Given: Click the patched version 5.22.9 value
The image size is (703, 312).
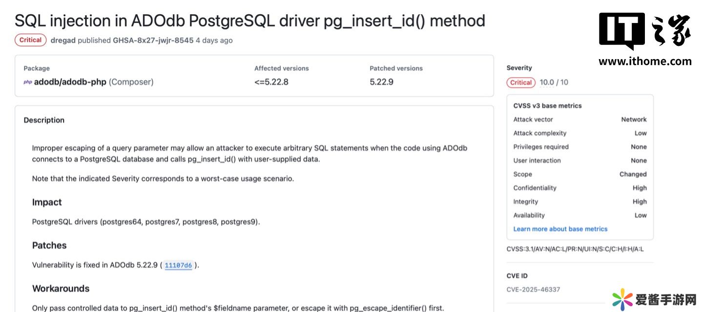Looking at the screenshot, I should click(x=381, y=82).
